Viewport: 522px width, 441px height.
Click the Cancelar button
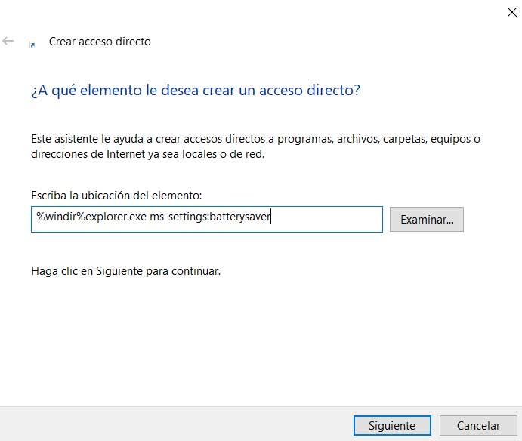coord(478,425)
